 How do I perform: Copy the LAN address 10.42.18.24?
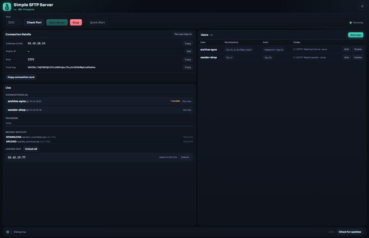[188, 43]
